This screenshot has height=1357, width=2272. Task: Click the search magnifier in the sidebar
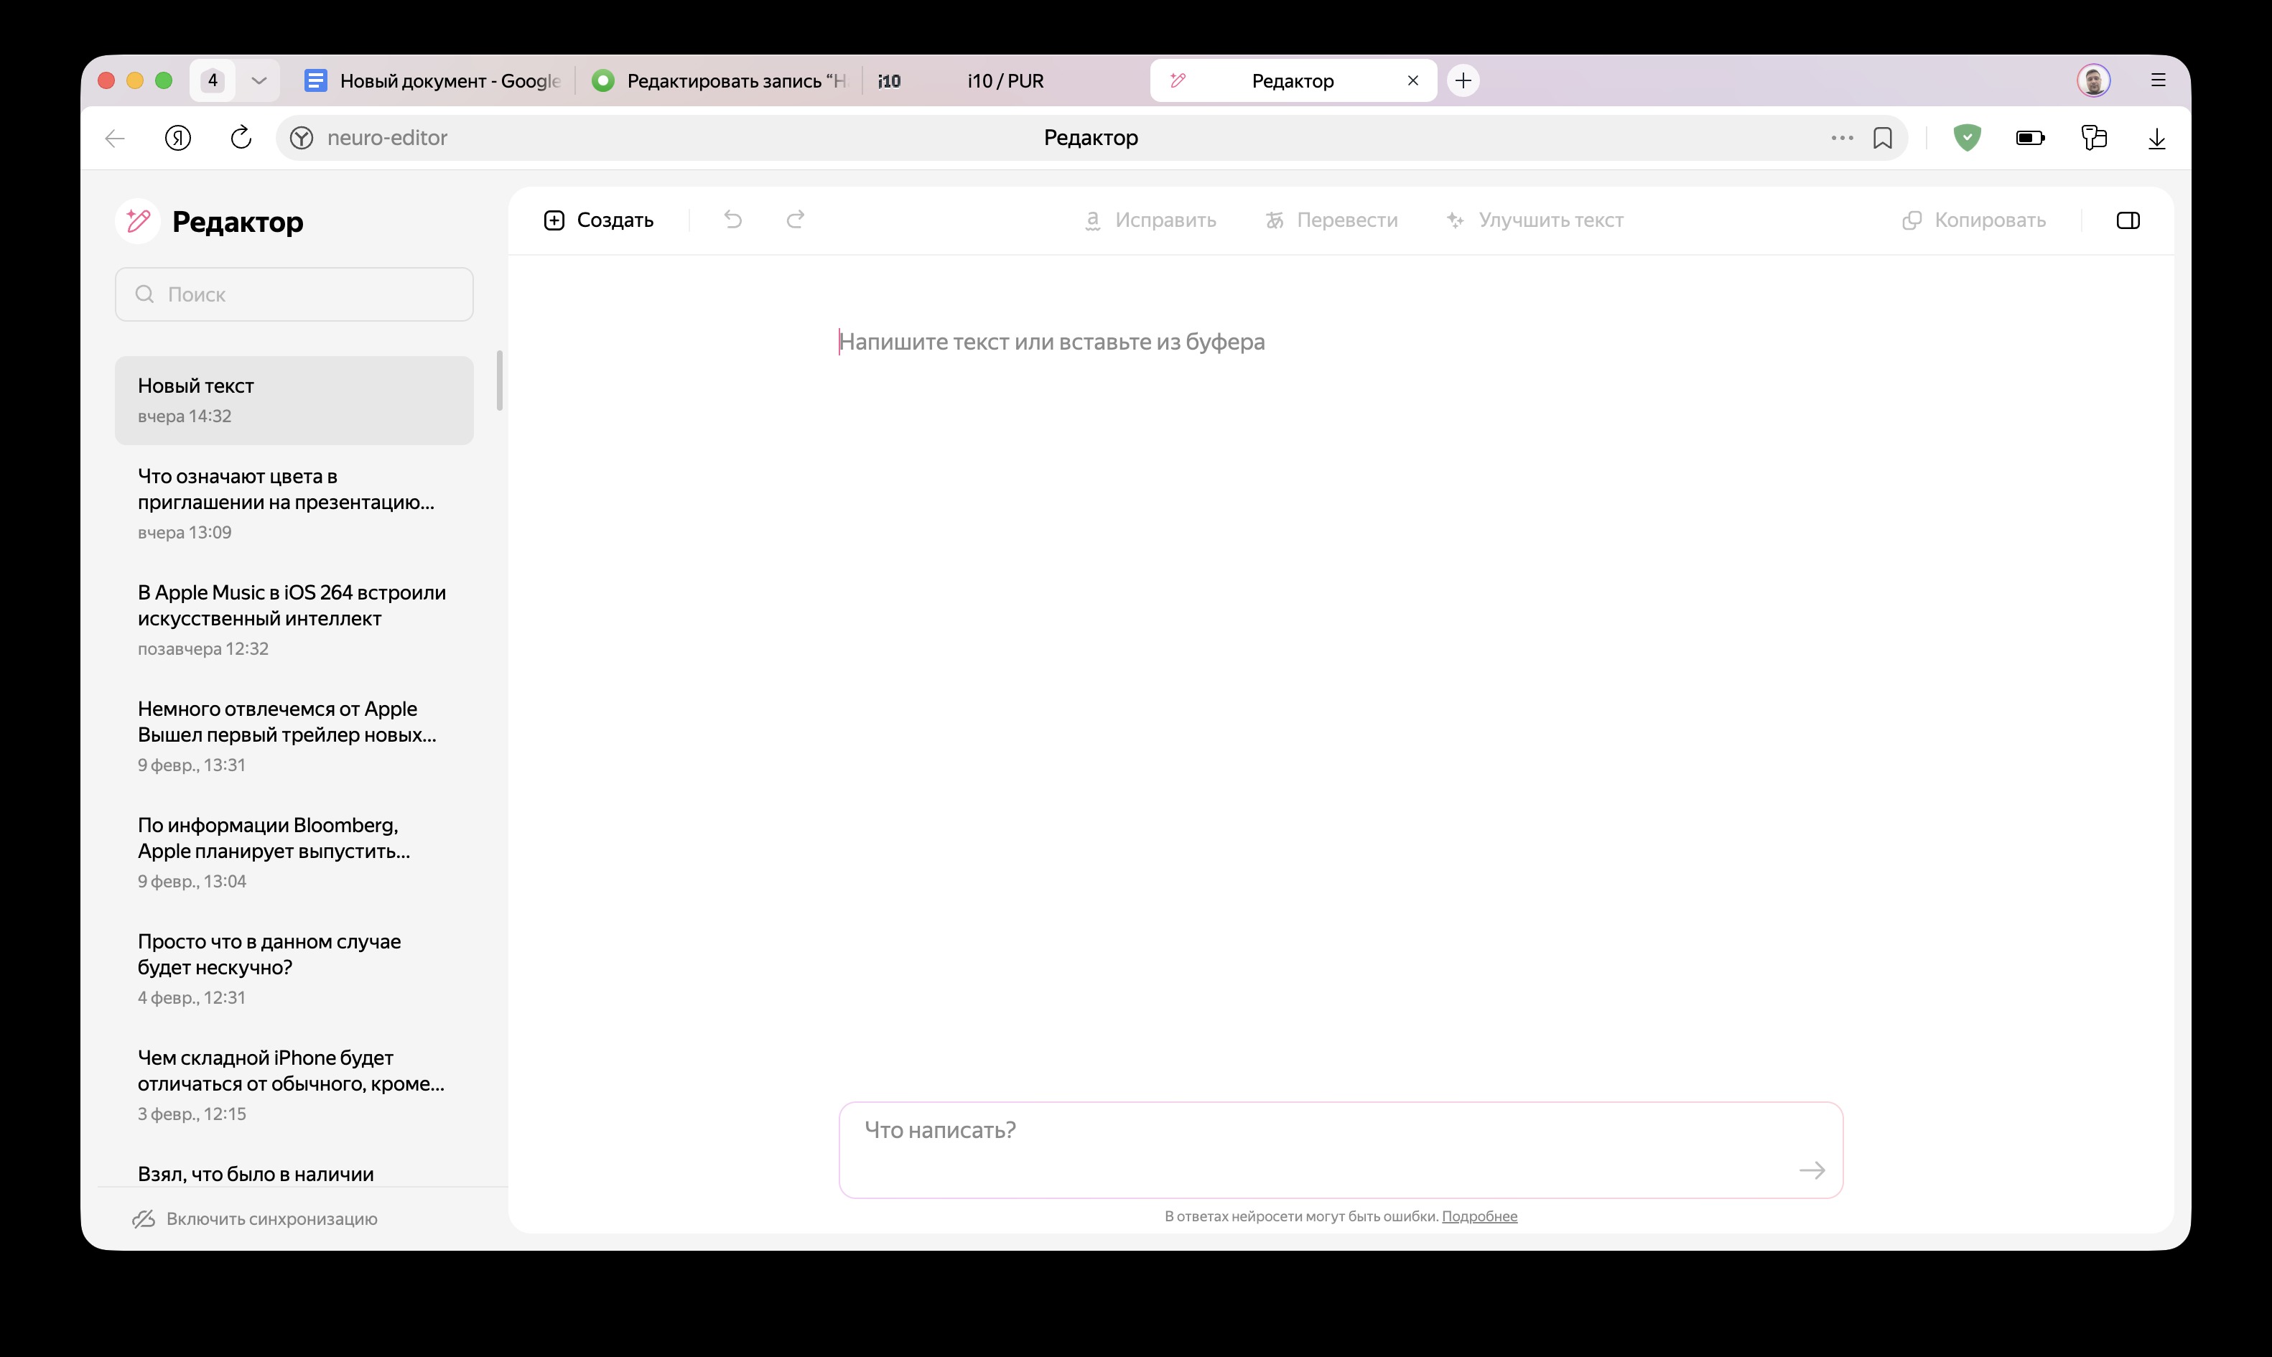tap(144, 294)
